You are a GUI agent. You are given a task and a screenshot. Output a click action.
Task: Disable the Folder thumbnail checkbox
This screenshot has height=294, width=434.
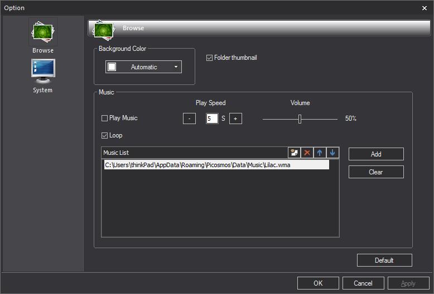click(210, 58)
